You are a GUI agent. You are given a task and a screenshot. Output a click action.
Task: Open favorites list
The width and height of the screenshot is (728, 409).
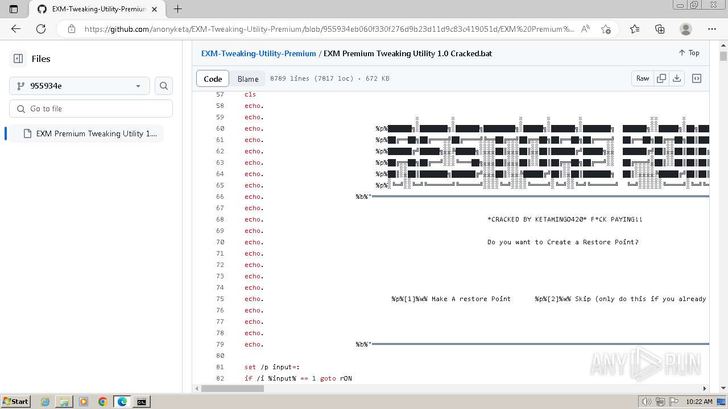635,29
